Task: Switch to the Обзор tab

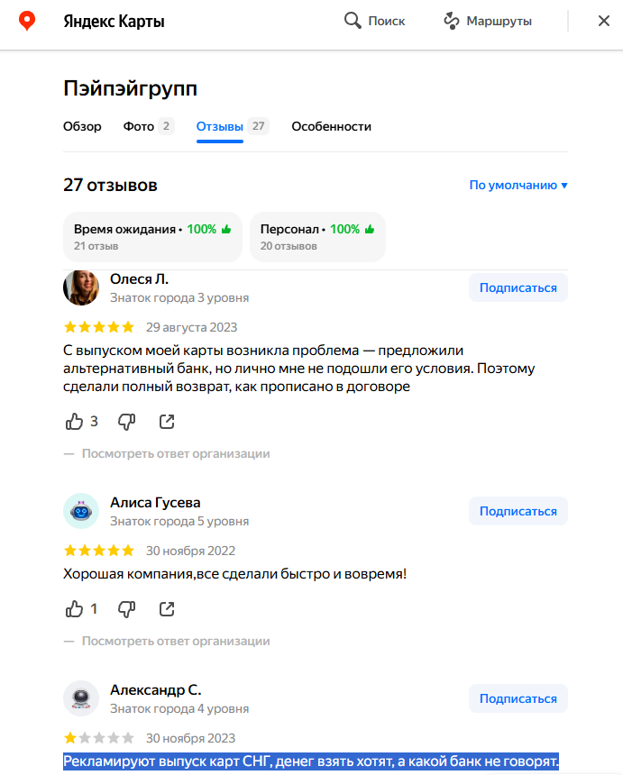Action: pyautogui.click(x=82, y=126)
